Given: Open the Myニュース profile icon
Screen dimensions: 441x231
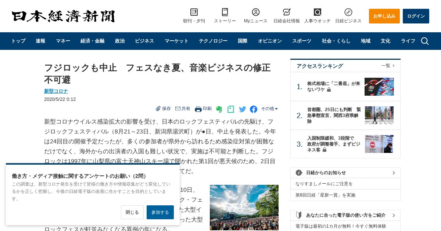Looking at the screenshot, I should (x=256, y=12).
